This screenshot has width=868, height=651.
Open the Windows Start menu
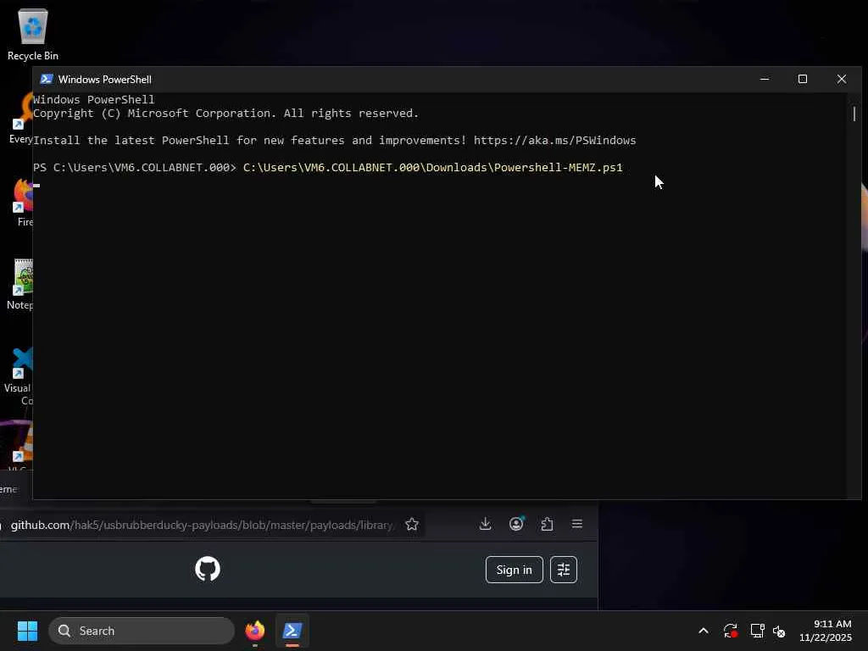point(27,631)
